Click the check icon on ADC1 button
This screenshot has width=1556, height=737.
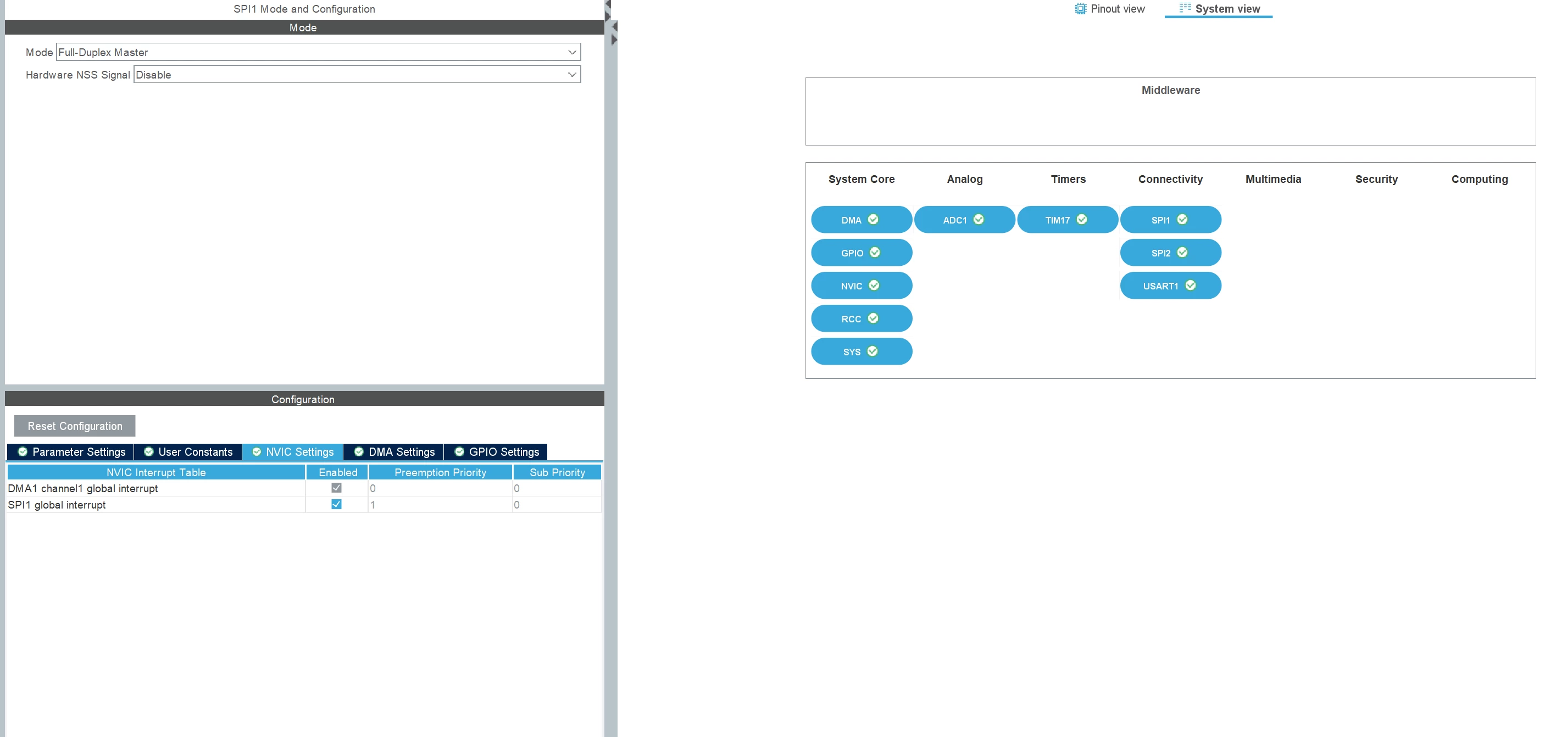pyautogui.click(x=979, y=220)
